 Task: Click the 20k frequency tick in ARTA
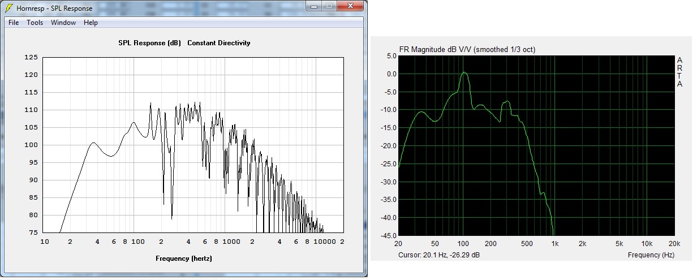tap(673, 244)
